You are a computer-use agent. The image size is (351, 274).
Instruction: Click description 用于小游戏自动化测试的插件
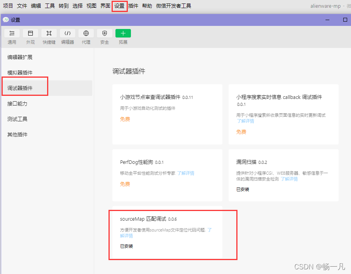coord(148,108)
